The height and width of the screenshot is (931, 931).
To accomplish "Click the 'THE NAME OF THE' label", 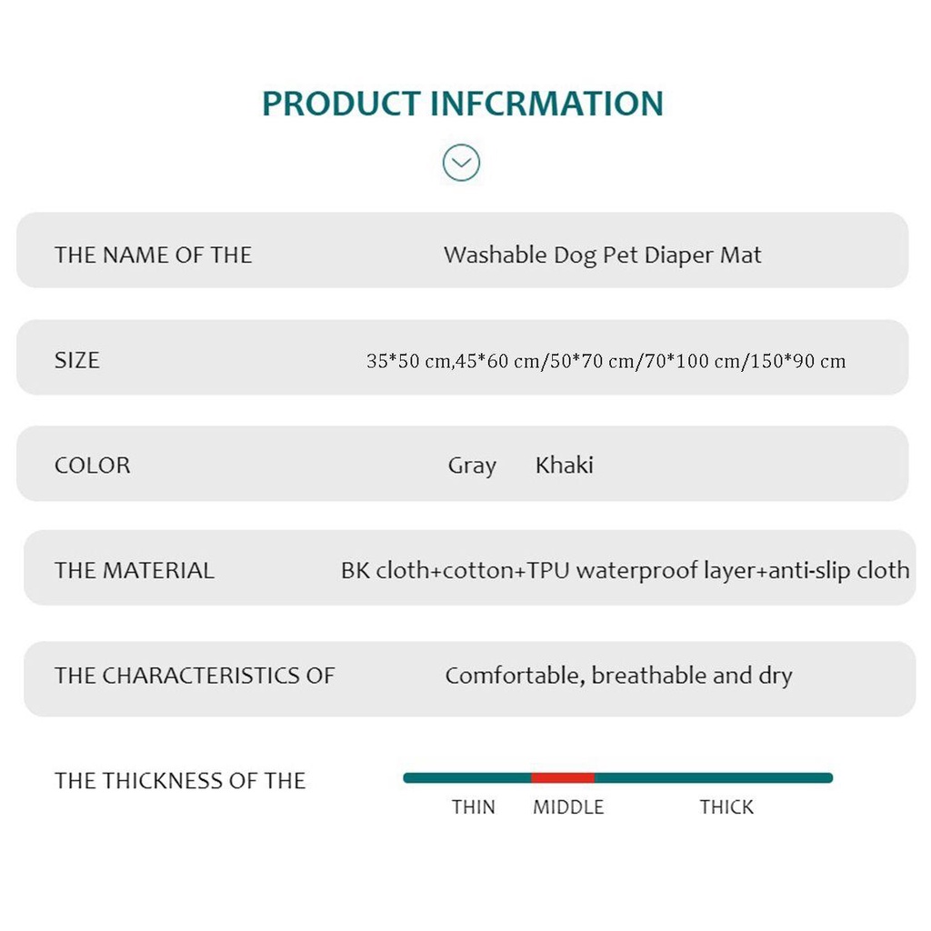I will 153,255.
